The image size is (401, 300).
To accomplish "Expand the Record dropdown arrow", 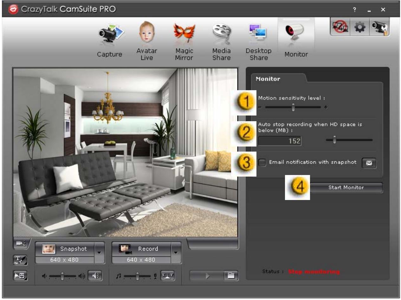I will pos(176,253).
